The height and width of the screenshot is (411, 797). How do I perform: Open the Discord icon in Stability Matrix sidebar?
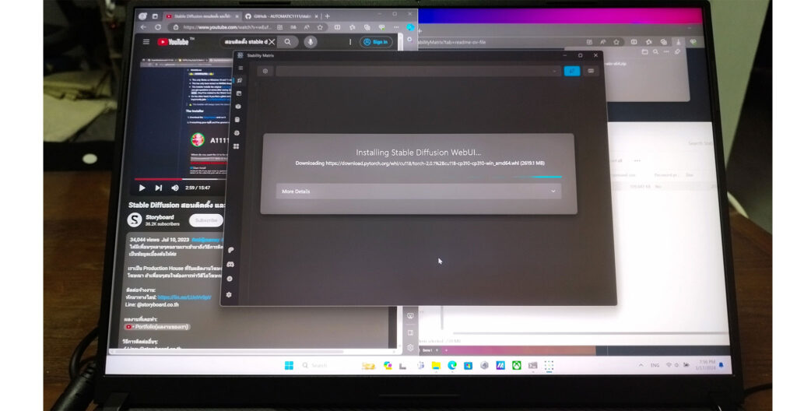click(x=230, y=265)
